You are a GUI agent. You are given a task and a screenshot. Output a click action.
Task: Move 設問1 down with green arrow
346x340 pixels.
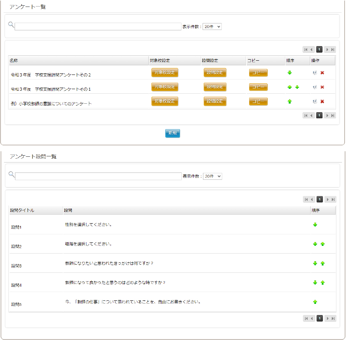click(x=315, y=225)
